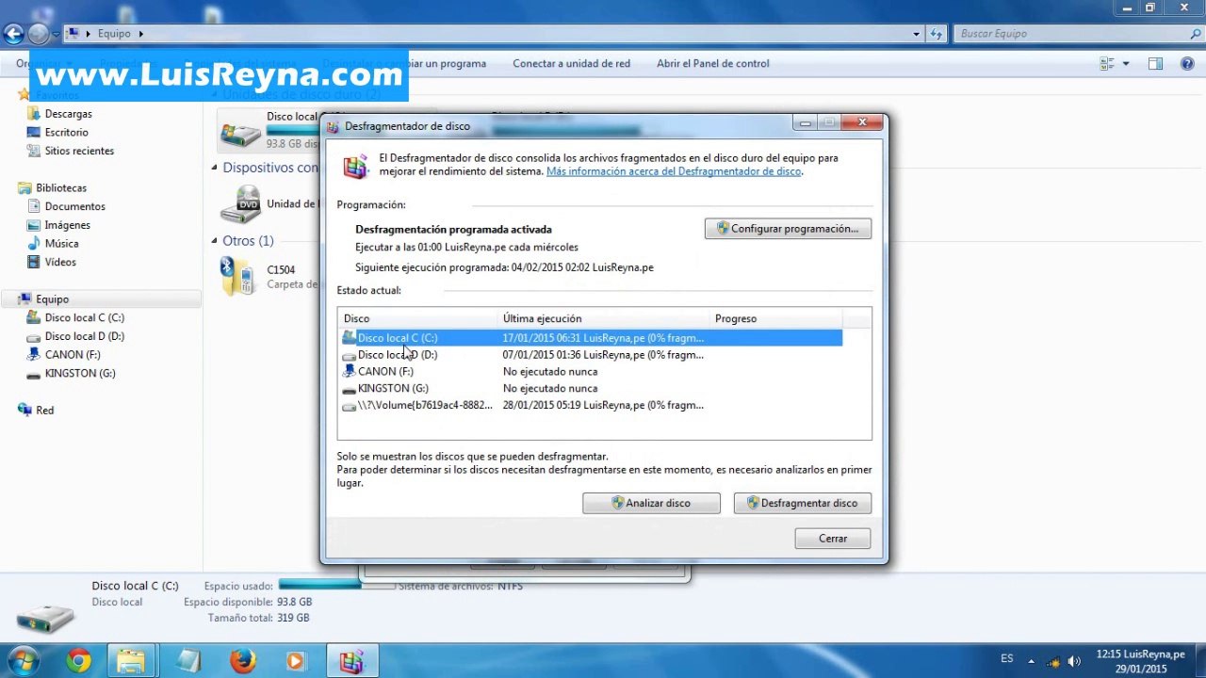The width and height of the screenshot is (1206, 678).
Task: Open Escritorio in the navigation pane
Action: coord(66,133)
